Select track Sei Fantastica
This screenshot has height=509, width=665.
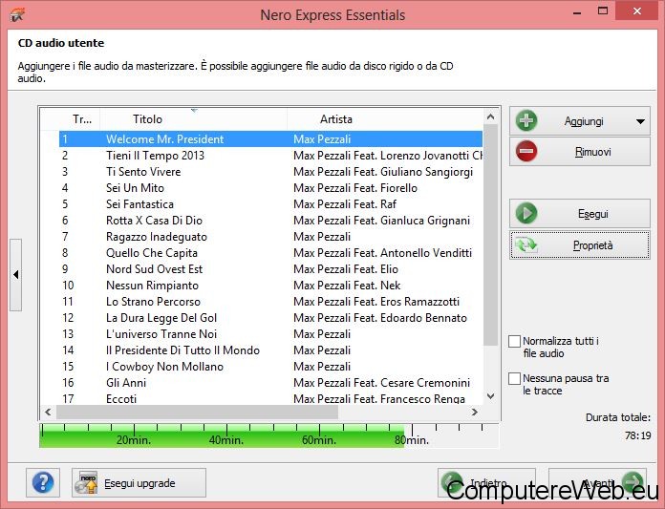click(x=270, y=204)
